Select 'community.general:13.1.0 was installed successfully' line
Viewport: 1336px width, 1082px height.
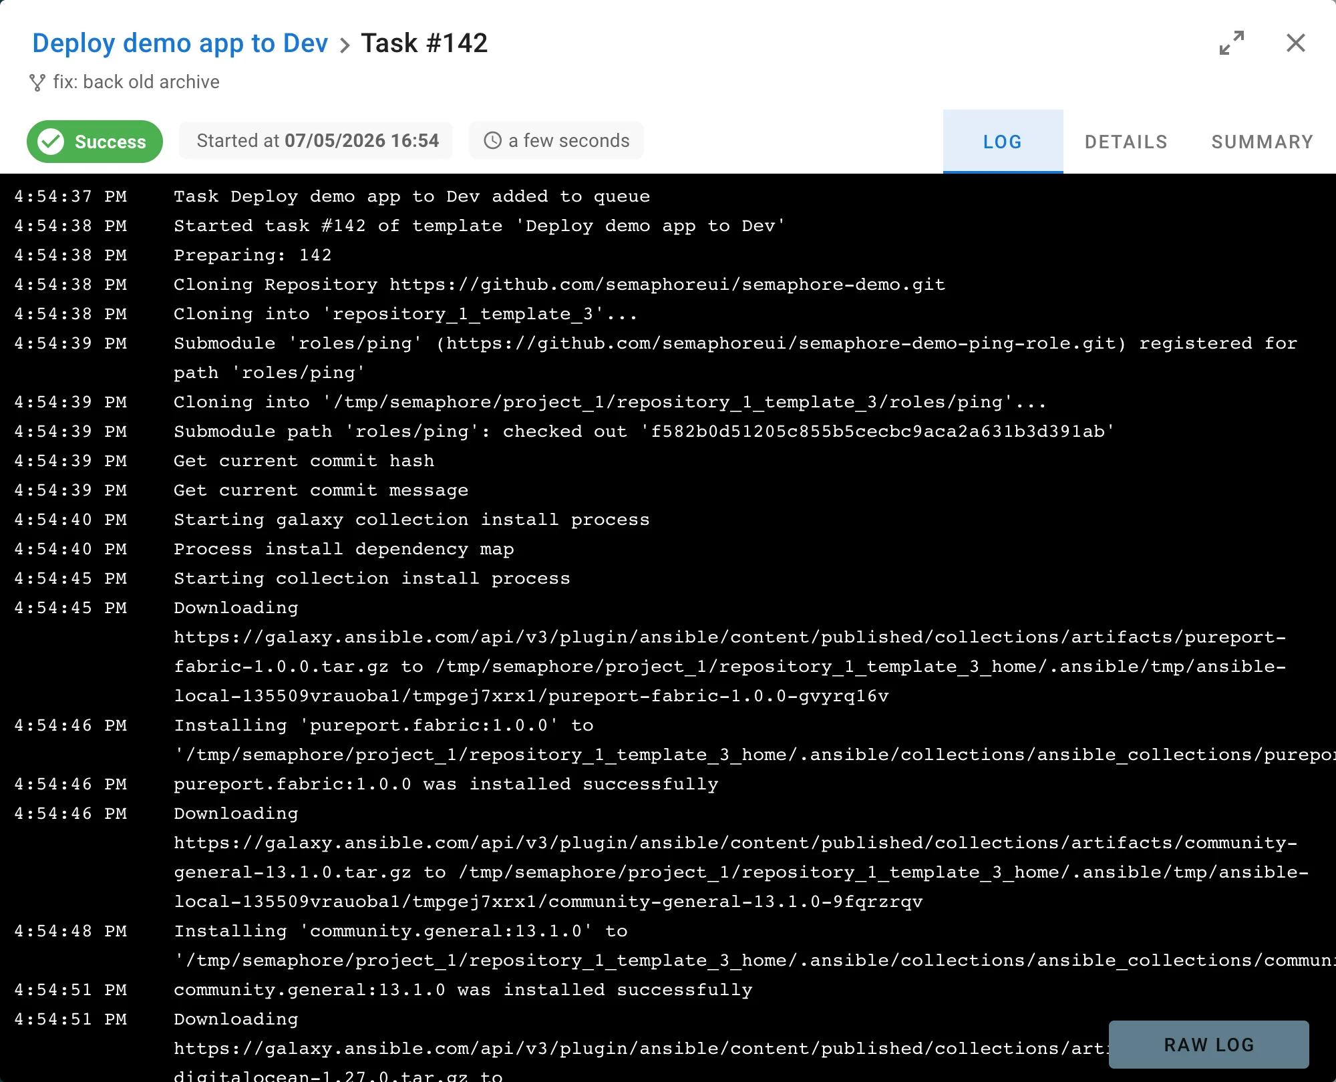(x=463, y=990)
